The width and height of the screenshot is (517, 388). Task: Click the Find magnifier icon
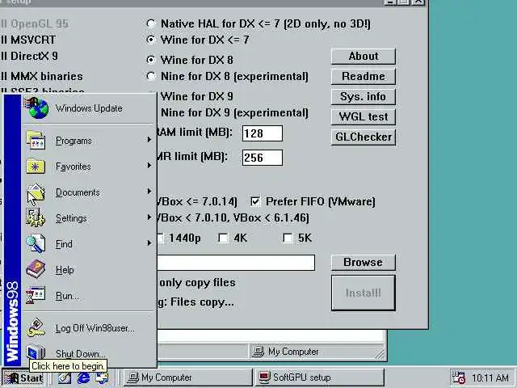(x=36, y=244)
